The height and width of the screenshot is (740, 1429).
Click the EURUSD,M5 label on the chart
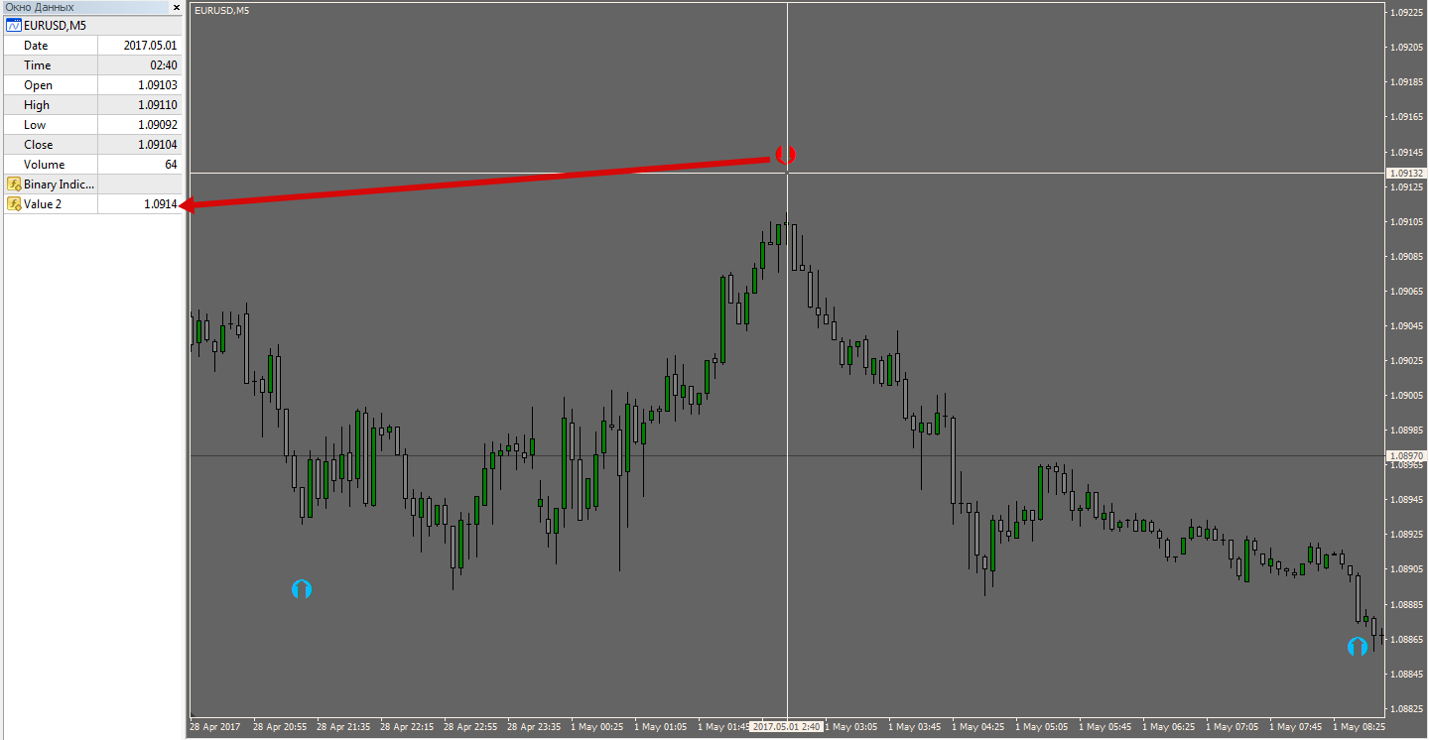[x=221, y=11]
